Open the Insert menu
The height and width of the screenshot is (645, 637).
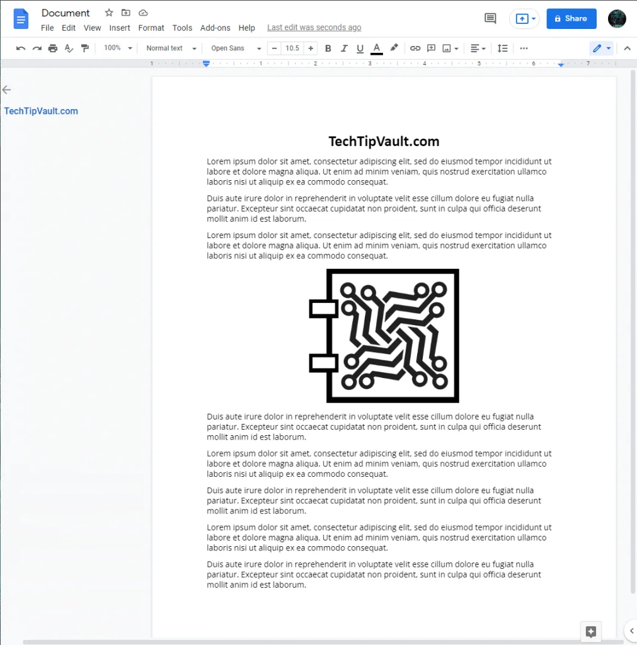pos(119,28)
